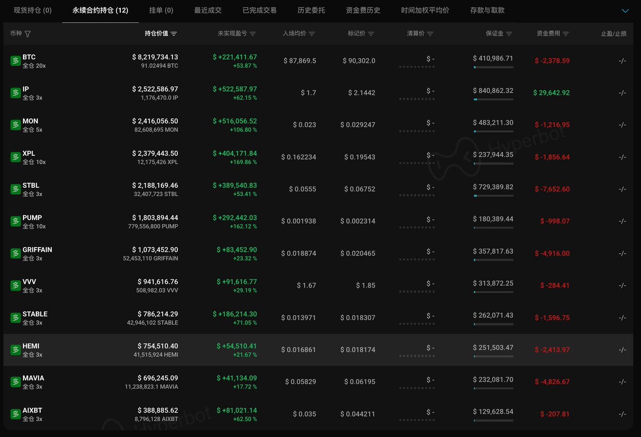Click IP unrealized PnL $ +522,587.97
641x437 pixels.
pyautogui.click(x=234, y=89)
